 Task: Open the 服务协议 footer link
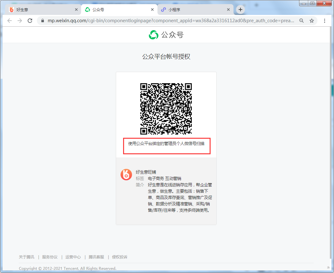50,257
